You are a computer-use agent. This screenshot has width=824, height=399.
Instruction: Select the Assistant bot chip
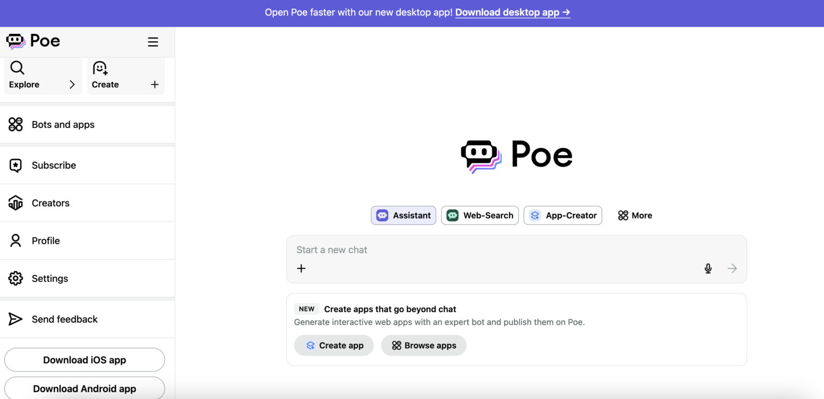[403, 215]
